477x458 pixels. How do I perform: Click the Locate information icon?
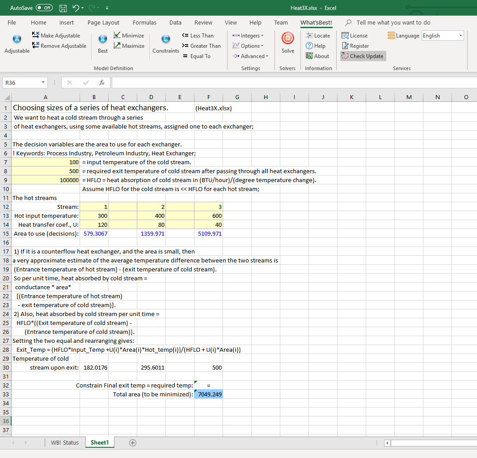[318, 36]
